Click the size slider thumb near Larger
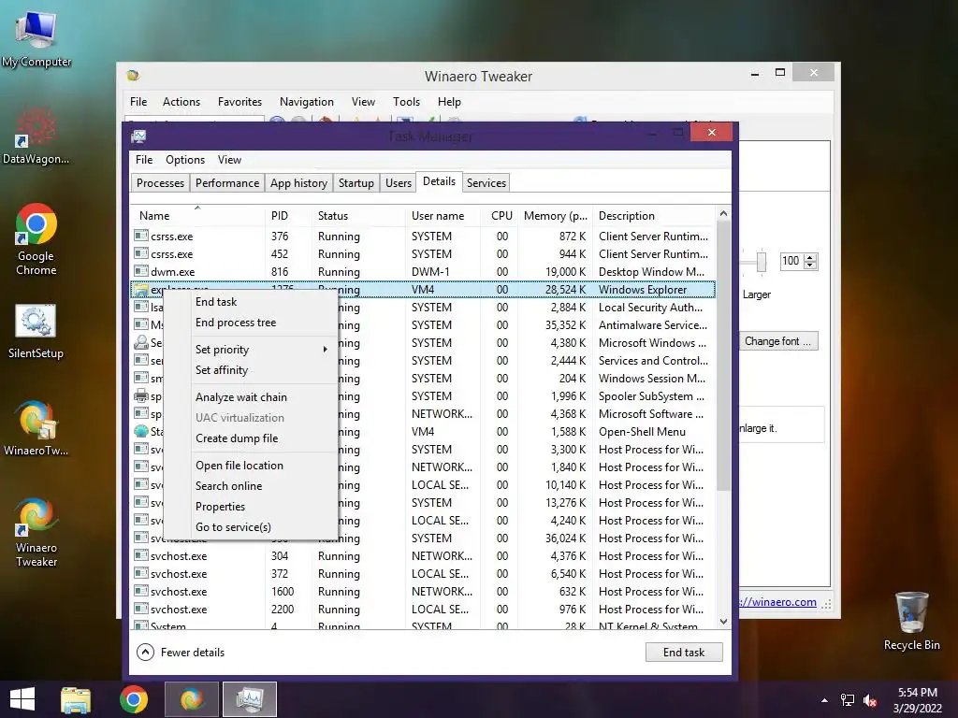 pos(762,262)
